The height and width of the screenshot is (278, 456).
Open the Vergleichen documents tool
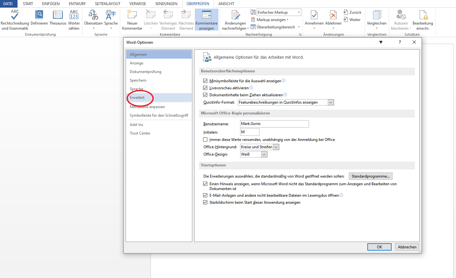tap(377, 20)
